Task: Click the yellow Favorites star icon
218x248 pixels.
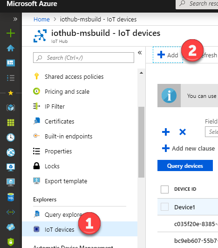Action: [x=11, y=93]
